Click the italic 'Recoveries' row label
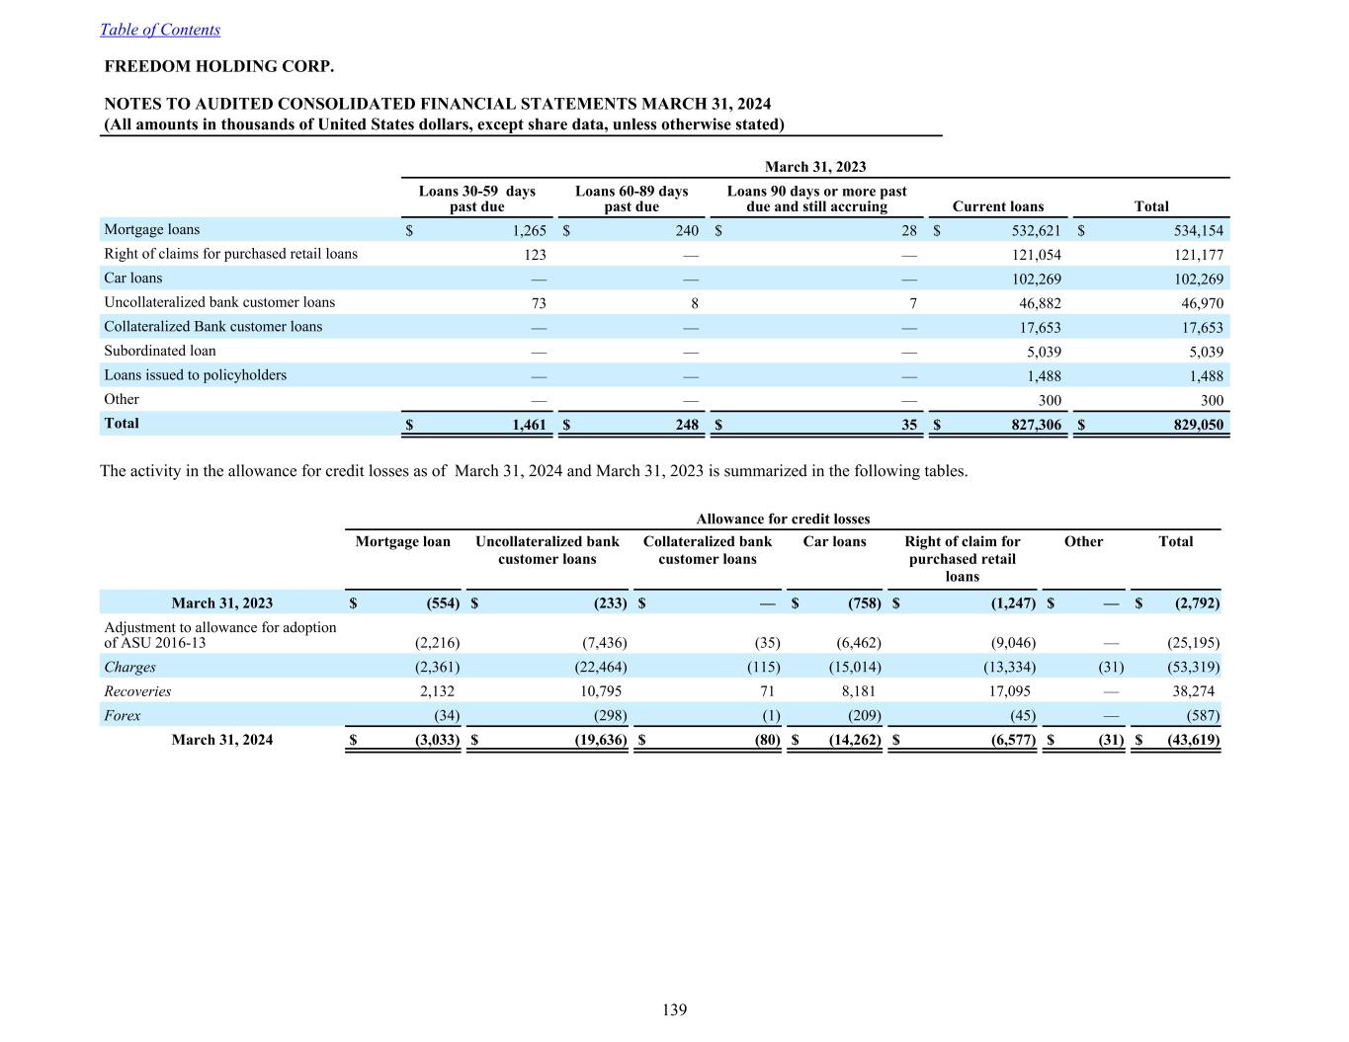Image resolution: width=1349 pixels, height=1042 pixels. point(137,691)
